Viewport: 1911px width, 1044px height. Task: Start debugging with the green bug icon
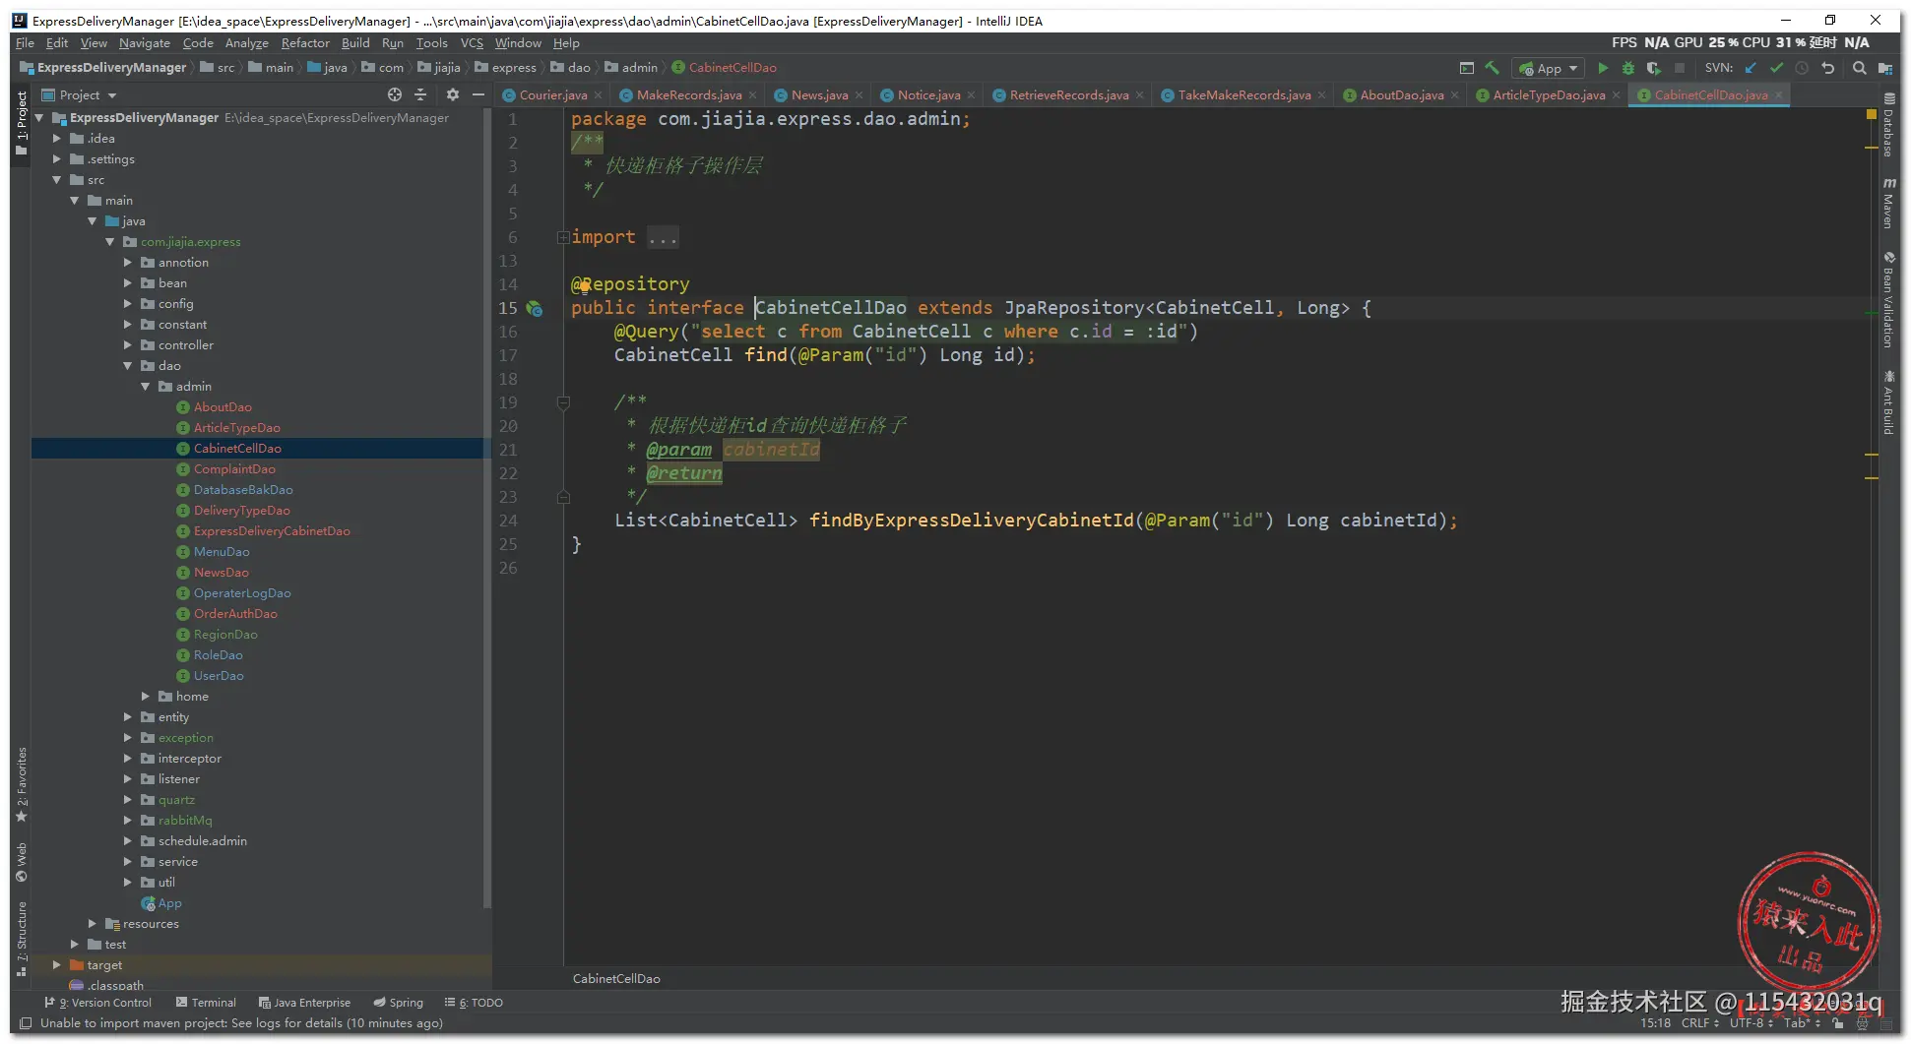(1628, 68)
